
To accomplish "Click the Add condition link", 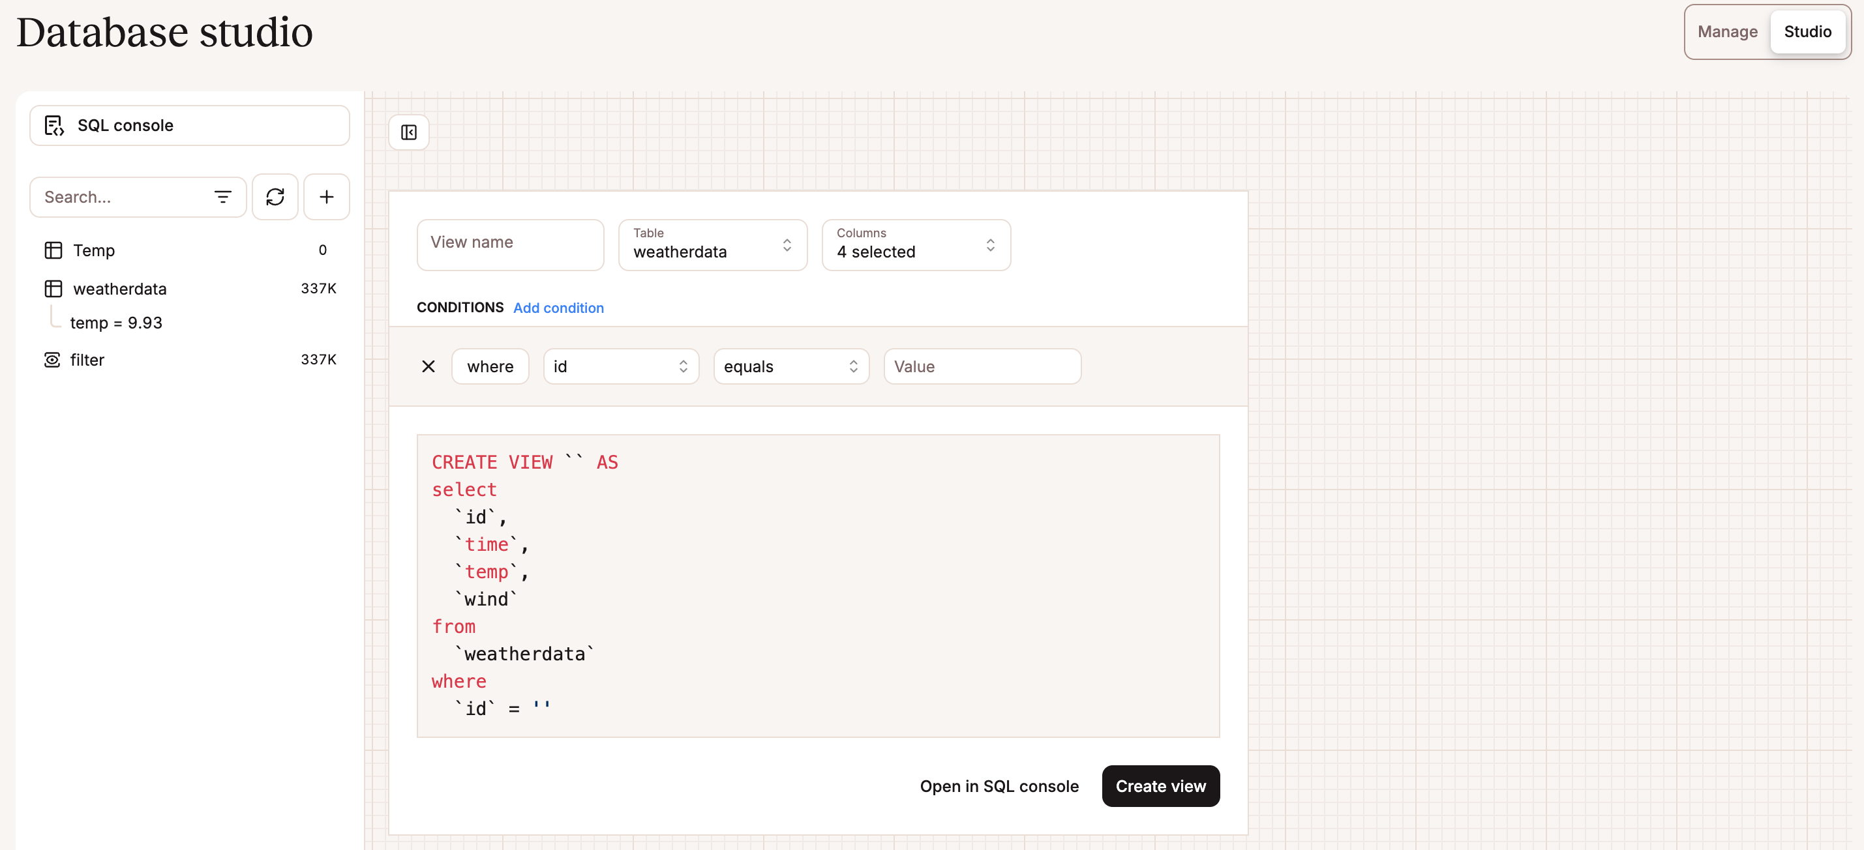I will coord(558,308).
